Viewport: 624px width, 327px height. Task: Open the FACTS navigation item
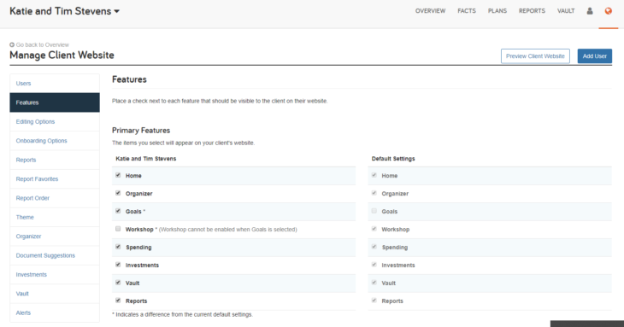pos(467,11)
